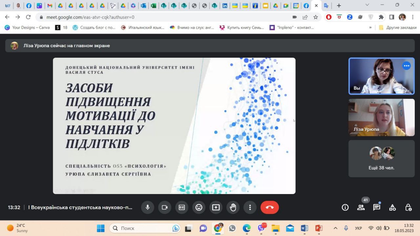420x236 pixels.
Task: Open the emoji reactions button
Action: [199, 207]
